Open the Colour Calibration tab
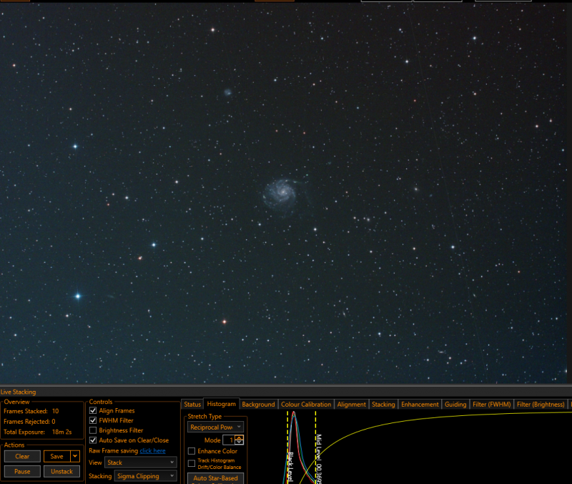The width and height of the screenshot is (572, 484). click(306, 405)
